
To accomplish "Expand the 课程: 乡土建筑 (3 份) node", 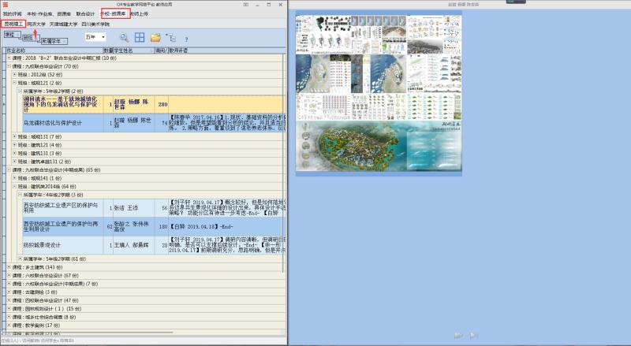I will coord(9,268).
